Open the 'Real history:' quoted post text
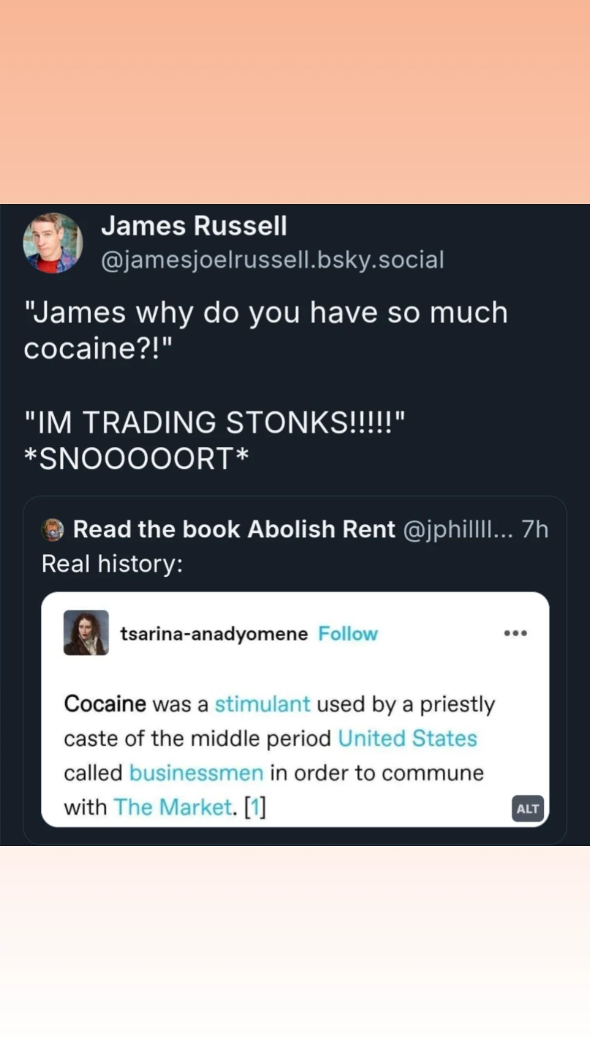 pos(112,564)
